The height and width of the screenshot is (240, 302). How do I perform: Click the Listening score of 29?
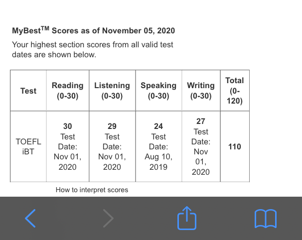(112, 126)
